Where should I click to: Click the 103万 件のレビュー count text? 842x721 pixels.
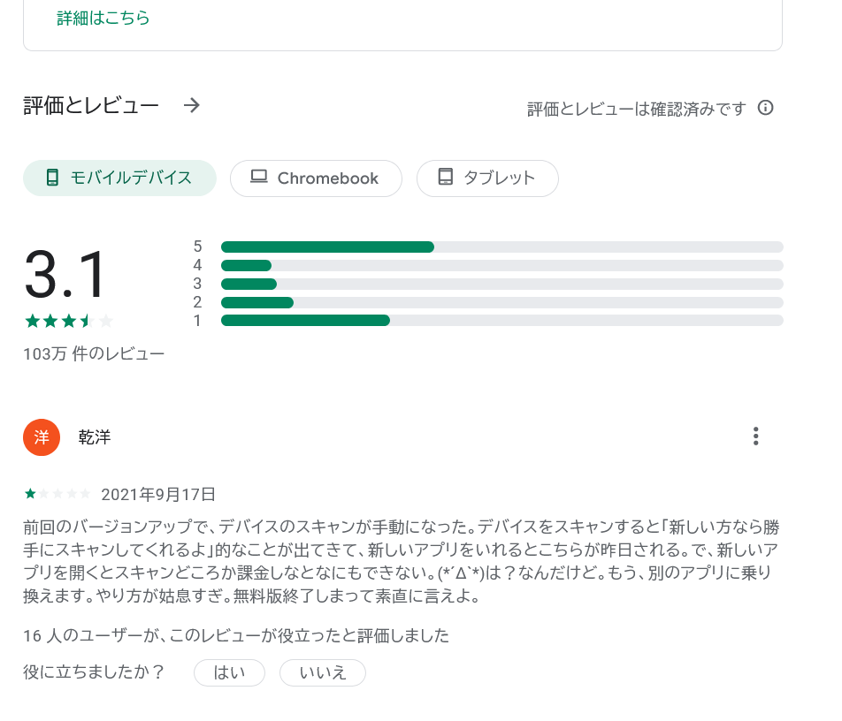click(x=94, y=354)
